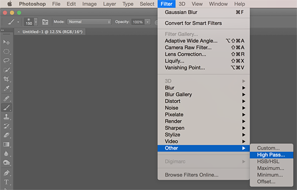
Task: Open the Apple menu
Action: pyautogui.click(x=10, y=4)
